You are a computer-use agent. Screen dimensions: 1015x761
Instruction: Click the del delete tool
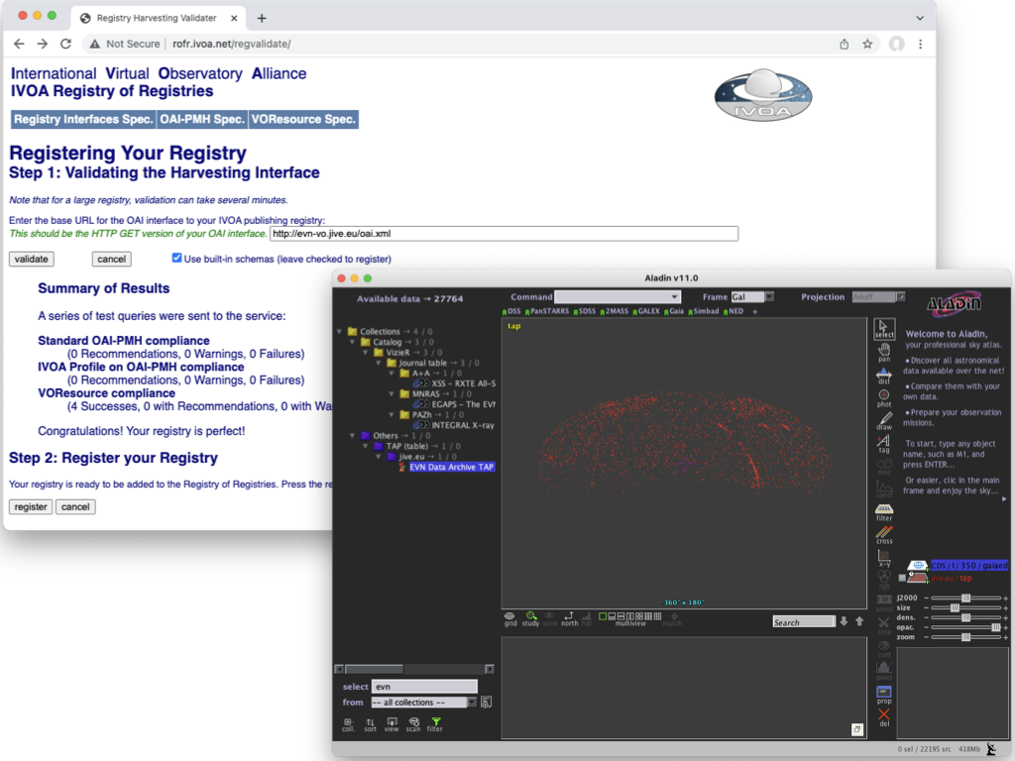[x=883, y=717]
